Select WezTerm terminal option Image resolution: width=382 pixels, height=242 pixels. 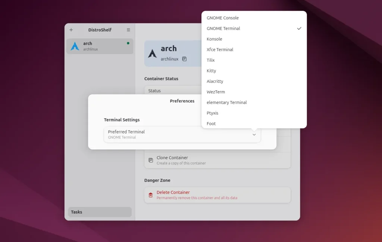[254, 92]
